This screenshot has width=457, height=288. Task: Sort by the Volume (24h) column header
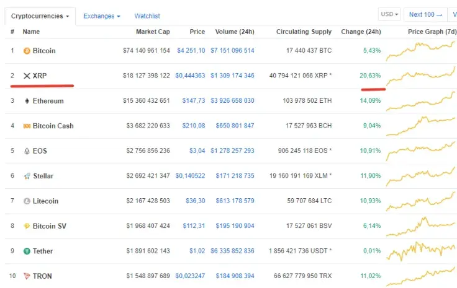click(x=235, y=32)
